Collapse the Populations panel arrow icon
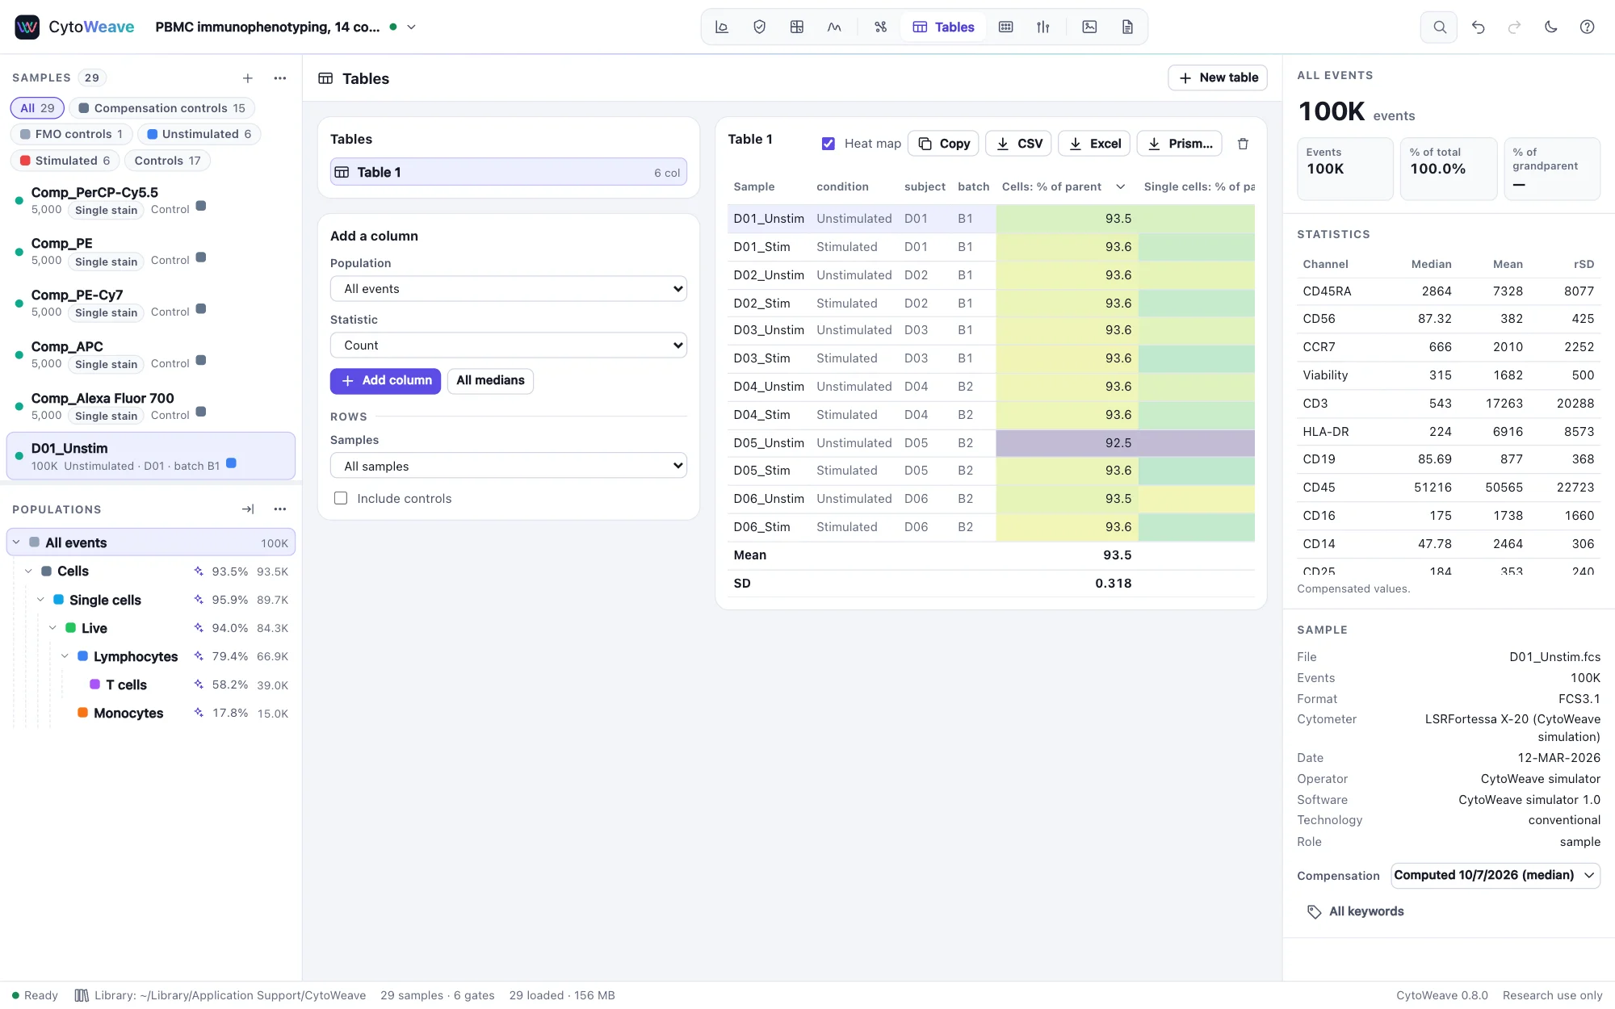 coord(248,509)
